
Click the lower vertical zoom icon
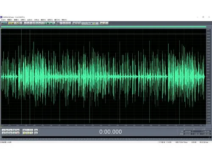36,133
